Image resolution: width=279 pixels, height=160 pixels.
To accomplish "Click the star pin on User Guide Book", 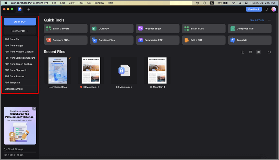I will (70, 58).
